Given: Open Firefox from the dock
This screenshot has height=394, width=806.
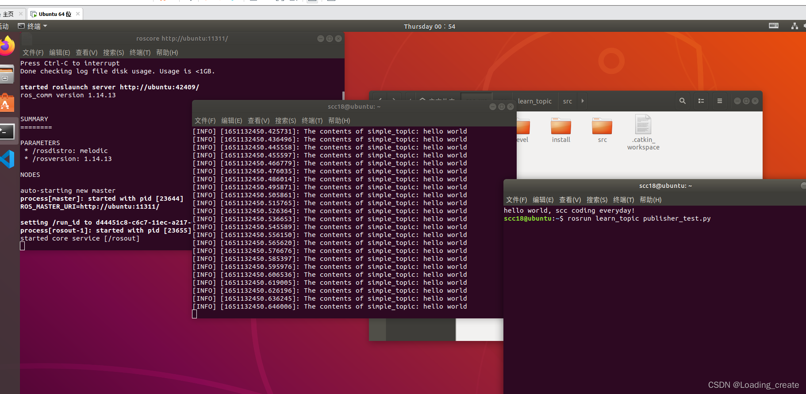Looking at the screenshot, I should pyautogui.click(x=6, y=46).
